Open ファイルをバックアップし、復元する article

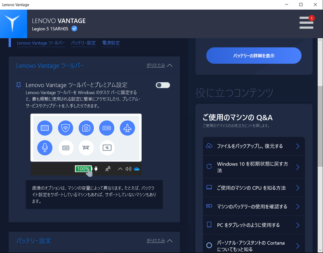254,146
